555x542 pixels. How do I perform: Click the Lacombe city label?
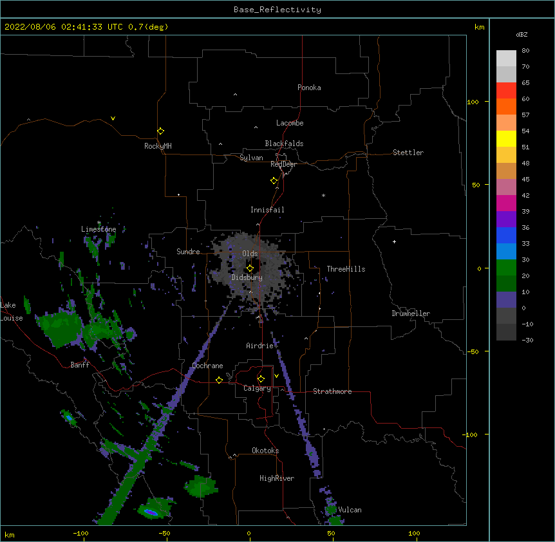click(290, 123)
